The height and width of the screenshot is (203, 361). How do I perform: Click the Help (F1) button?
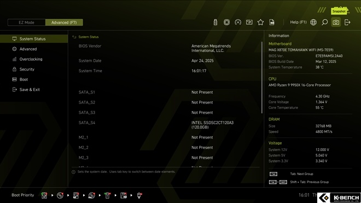point(298,22)
